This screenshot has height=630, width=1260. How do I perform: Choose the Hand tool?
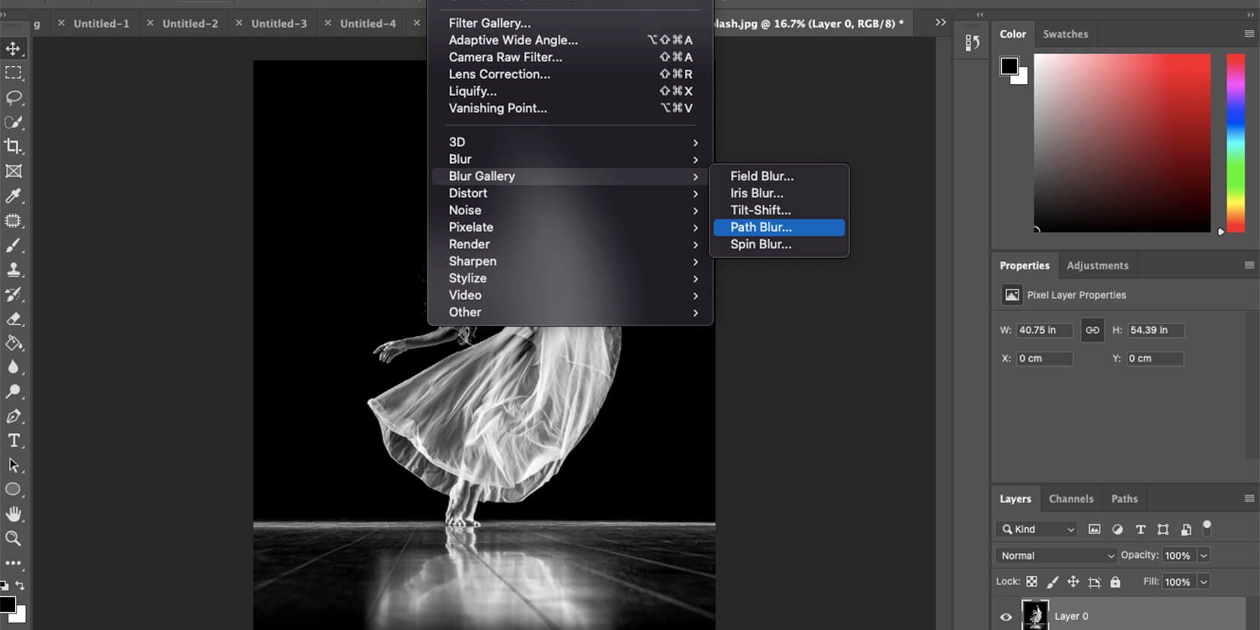[13, 514]
